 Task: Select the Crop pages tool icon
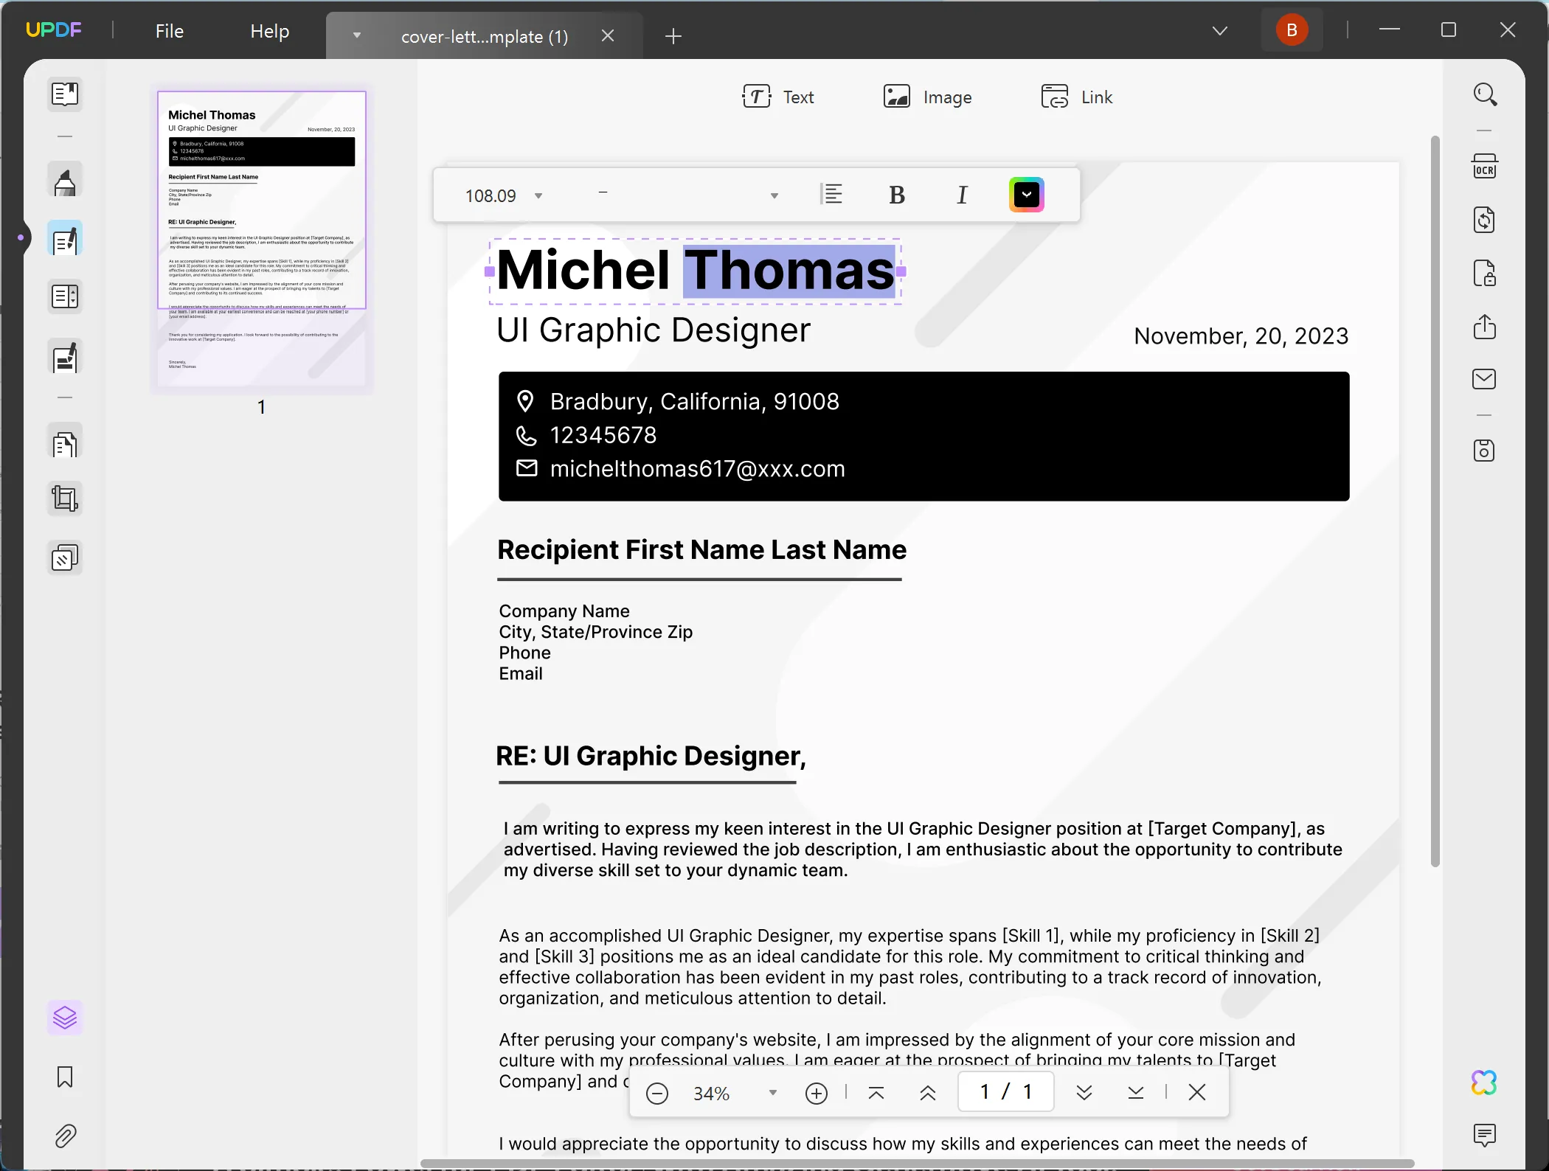click(x=65, y=499)
